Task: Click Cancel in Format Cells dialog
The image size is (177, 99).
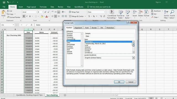Action: click(131, 82)
